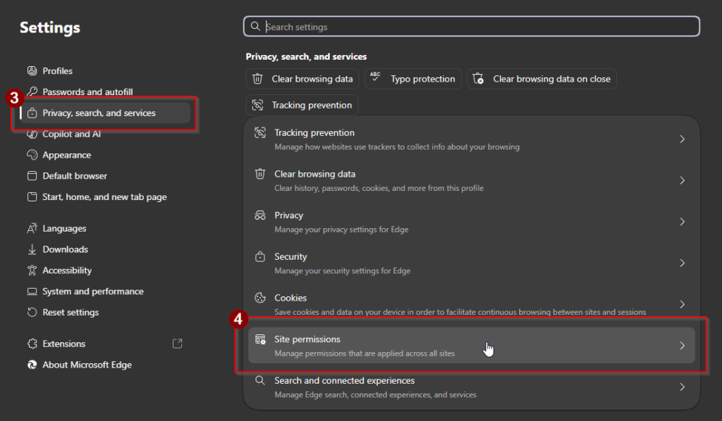
Task: Click the Tracking prevention quick button
Action: click(x=302, y=105)
